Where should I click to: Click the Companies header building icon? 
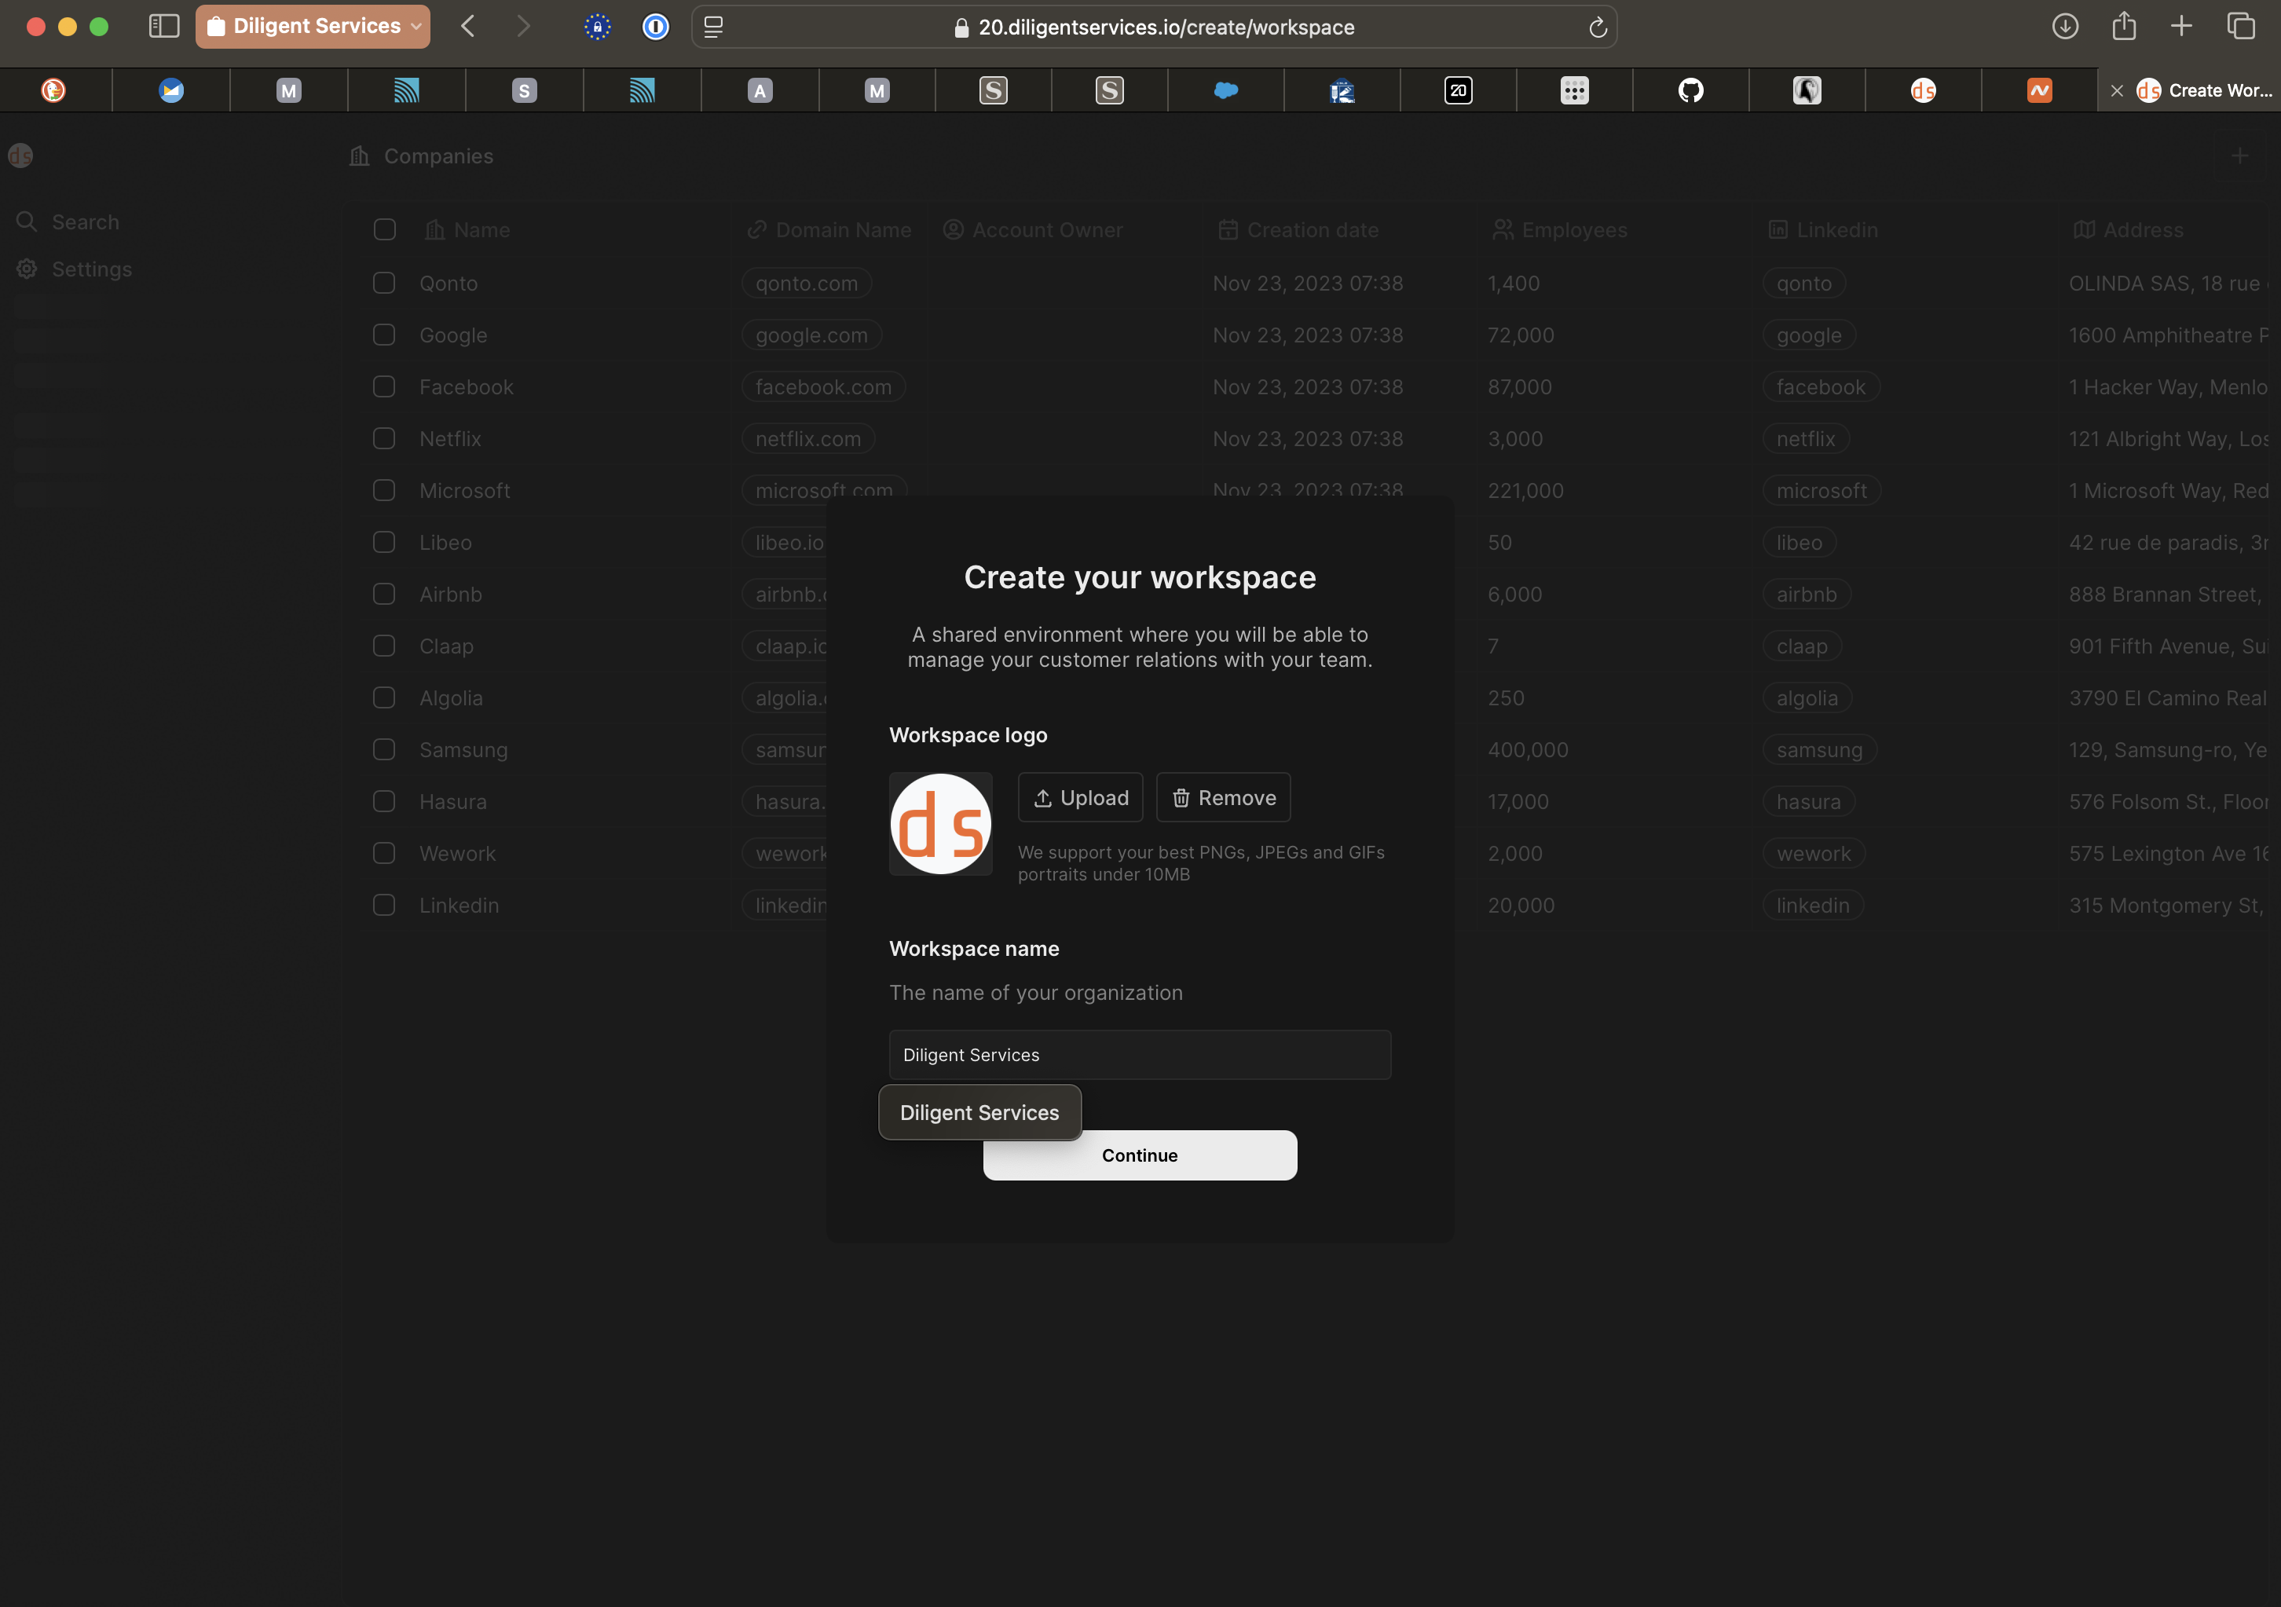[x=360, y=156]
